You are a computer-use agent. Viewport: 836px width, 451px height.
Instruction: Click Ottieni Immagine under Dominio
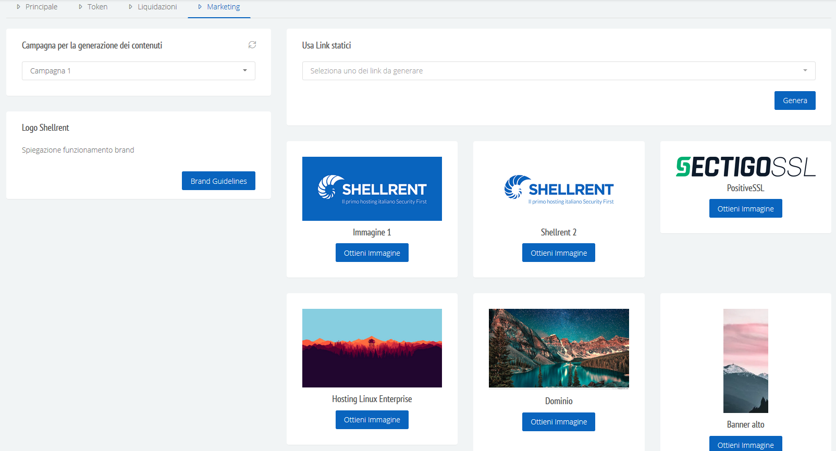click(x=559, y=422)
